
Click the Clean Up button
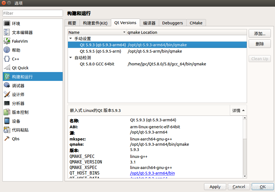coord(259,59)
